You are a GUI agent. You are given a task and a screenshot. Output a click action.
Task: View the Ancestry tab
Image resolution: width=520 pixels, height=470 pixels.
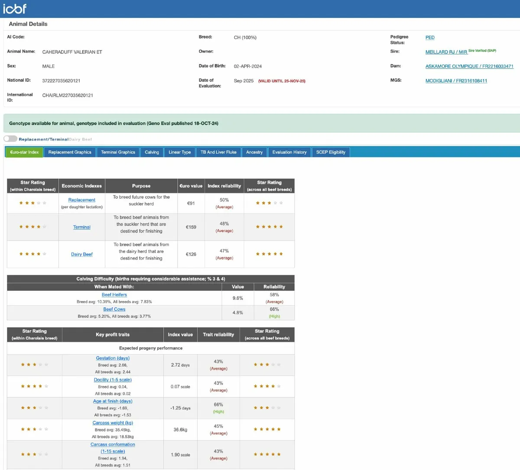[254, 152]
